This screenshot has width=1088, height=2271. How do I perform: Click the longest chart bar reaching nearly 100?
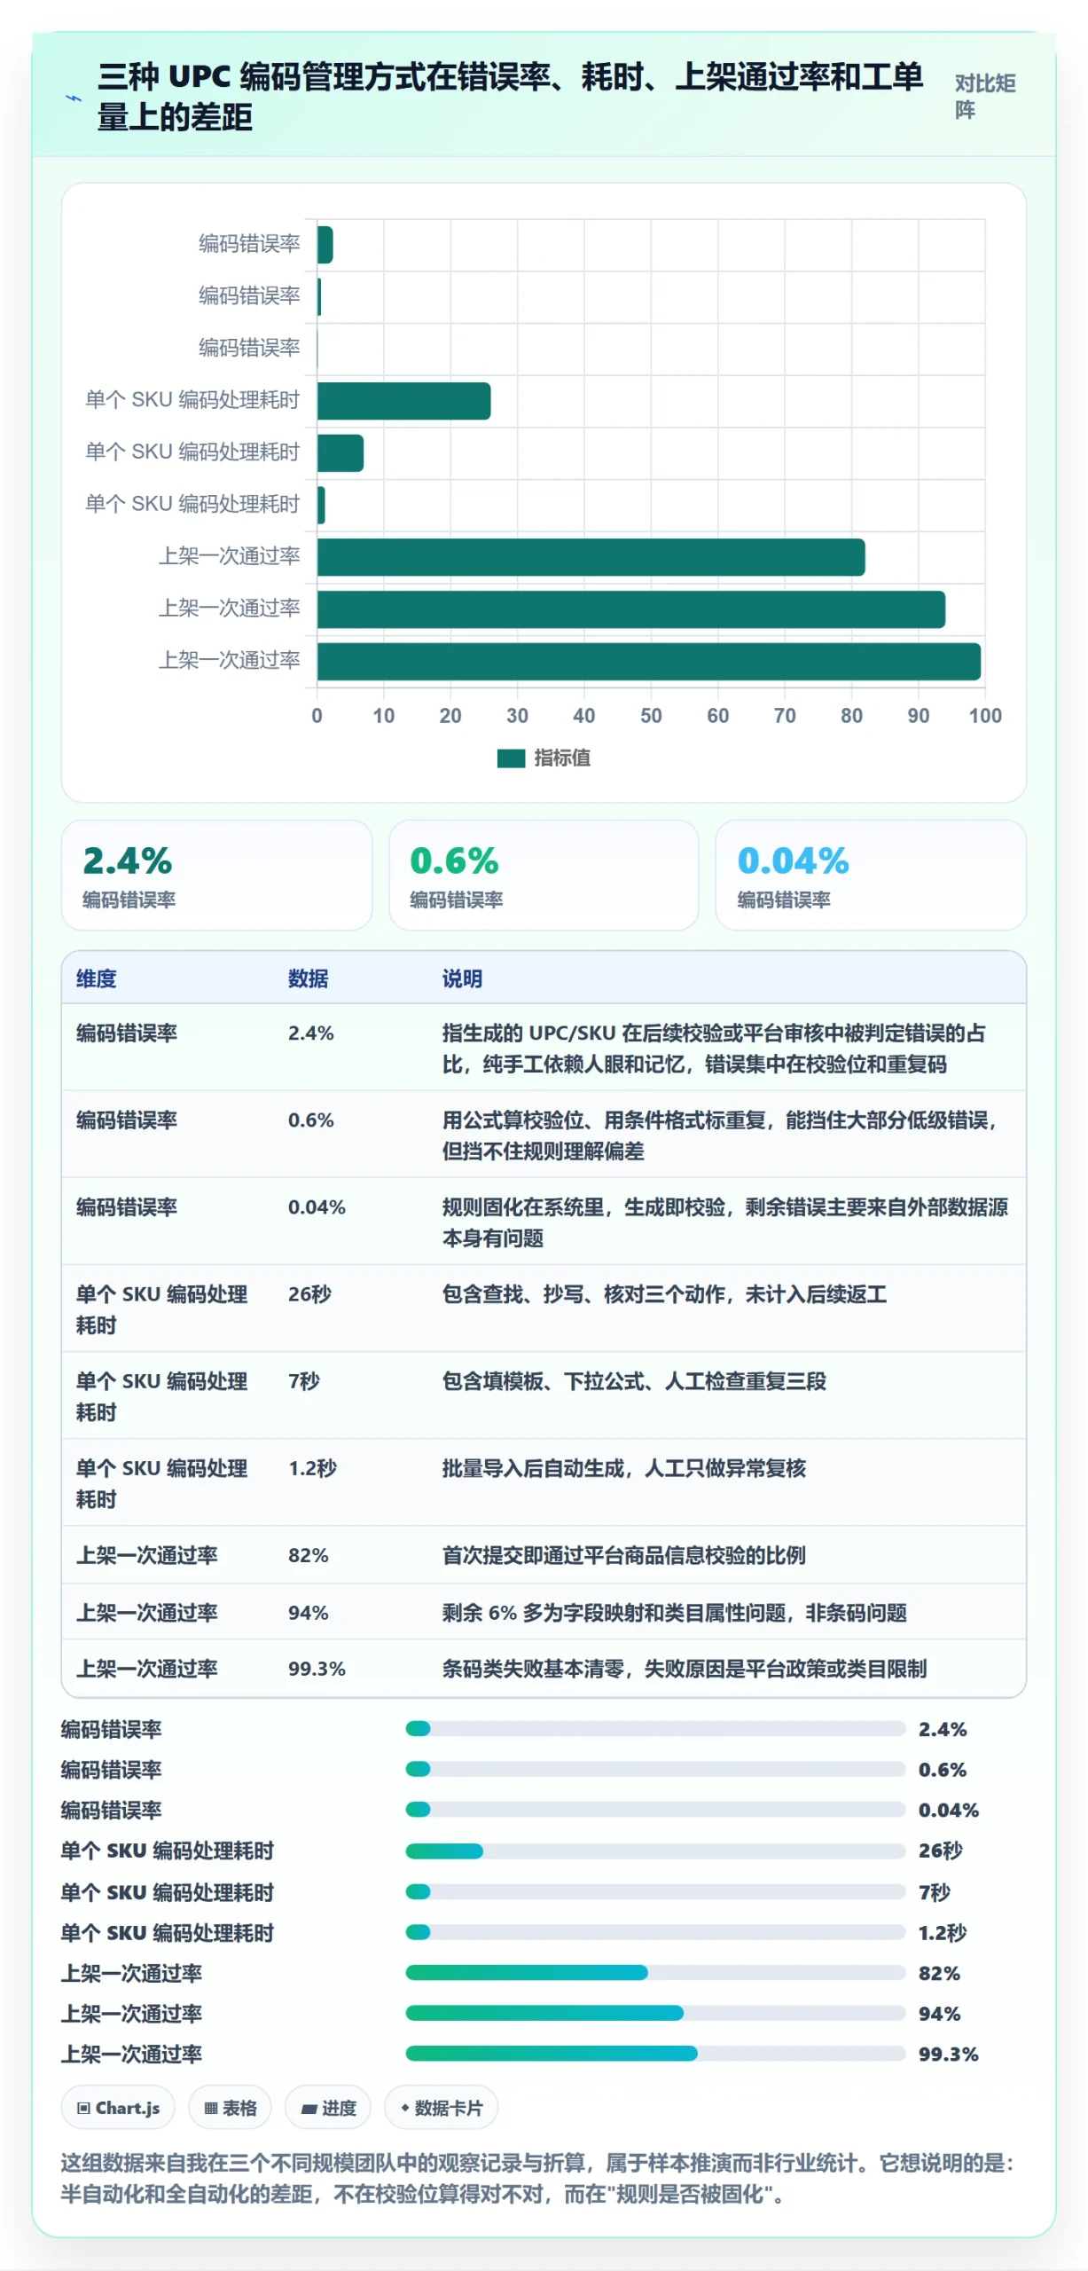(x=648, y=662)
